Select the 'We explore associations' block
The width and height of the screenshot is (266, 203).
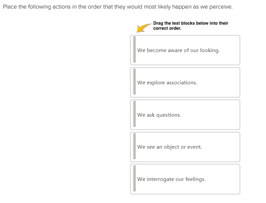pyautogui.click(x=185, y=82)
